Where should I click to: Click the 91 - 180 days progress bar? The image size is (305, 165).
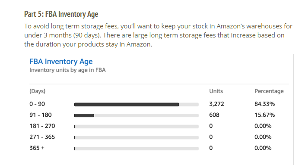[137, 115]
